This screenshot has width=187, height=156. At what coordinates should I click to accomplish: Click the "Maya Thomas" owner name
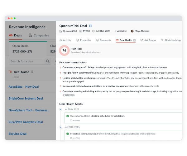pyautogui.click(x=142, y=31)
